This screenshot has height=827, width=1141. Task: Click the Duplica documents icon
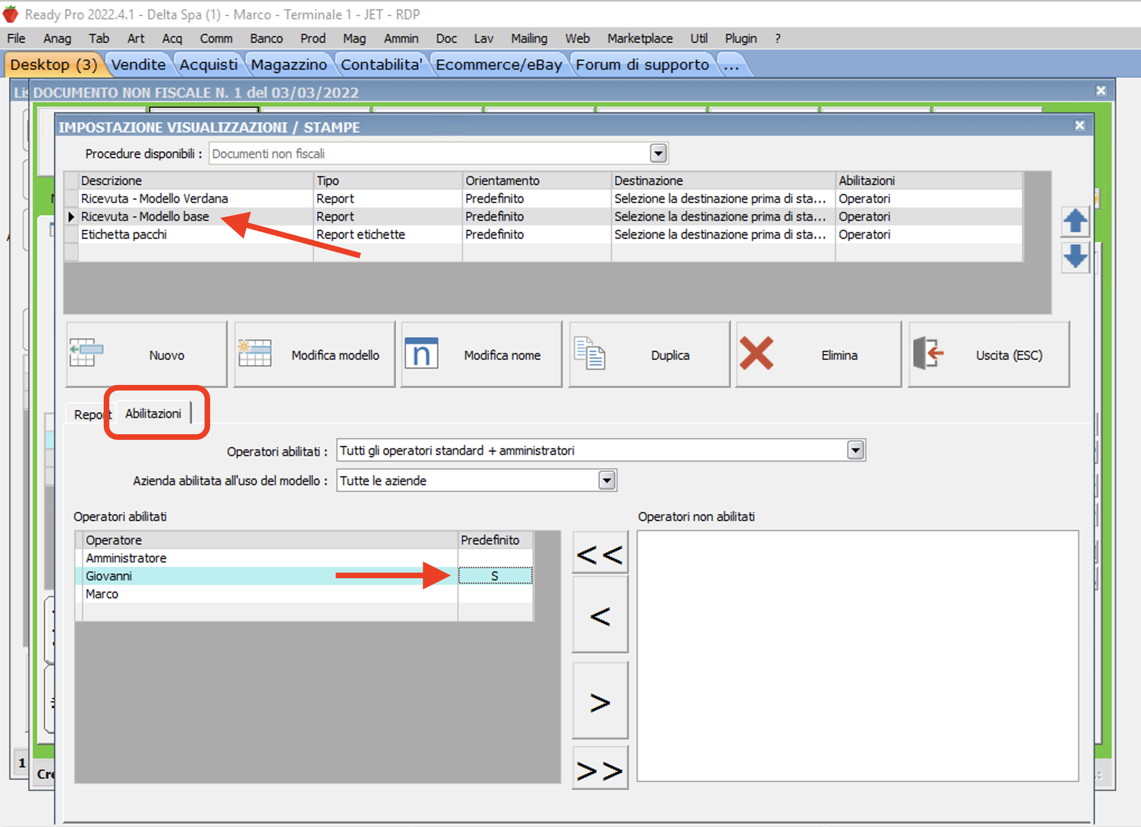[x=589, y=353]
